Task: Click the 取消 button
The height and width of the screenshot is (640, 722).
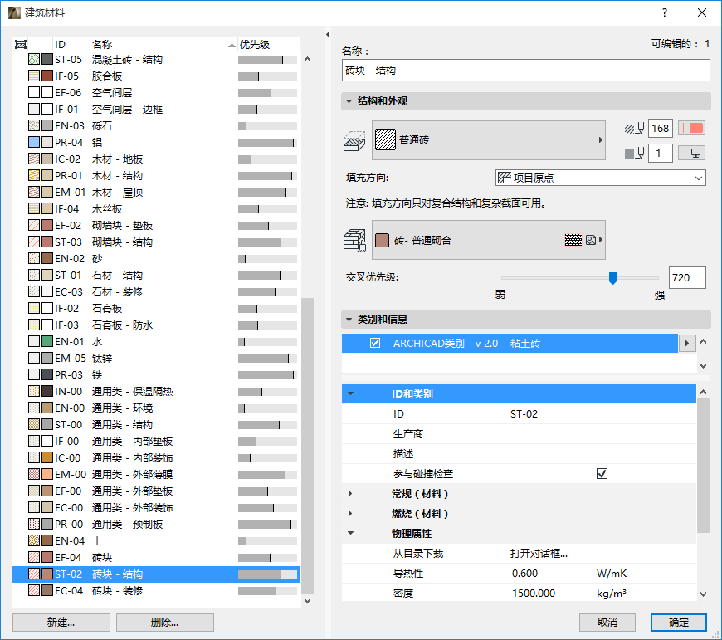Action: click(x=607, y=623)
